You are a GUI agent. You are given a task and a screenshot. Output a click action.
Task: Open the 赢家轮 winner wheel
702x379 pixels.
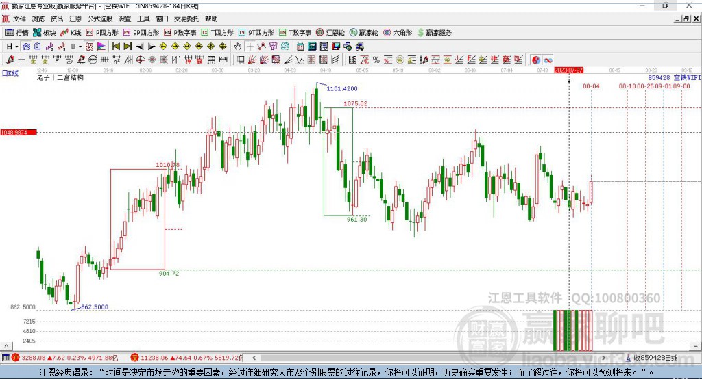[x=364, y=33]
